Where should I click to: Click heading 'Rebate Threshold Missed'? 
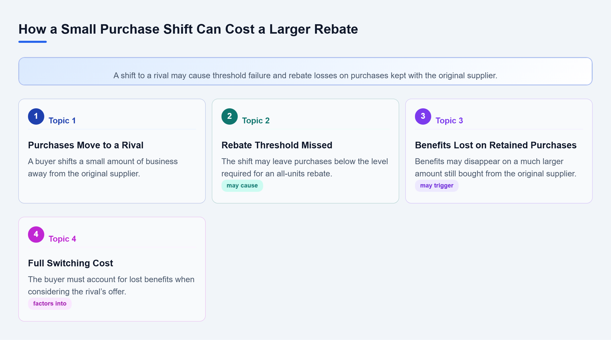point(277,145)
